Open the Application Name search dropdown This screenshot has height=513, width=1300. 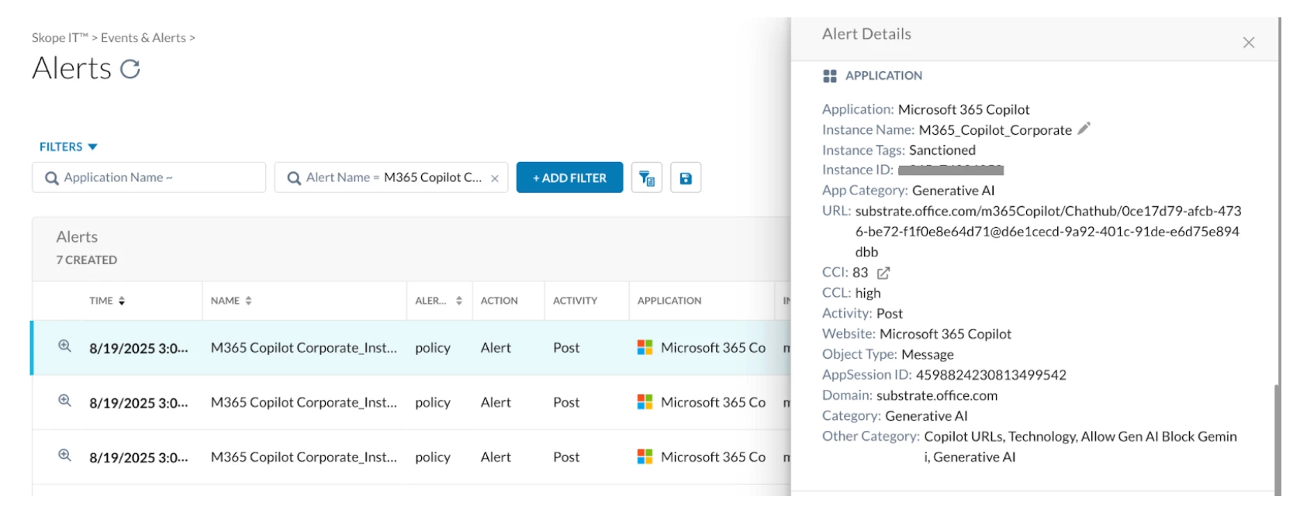point(148,177)
